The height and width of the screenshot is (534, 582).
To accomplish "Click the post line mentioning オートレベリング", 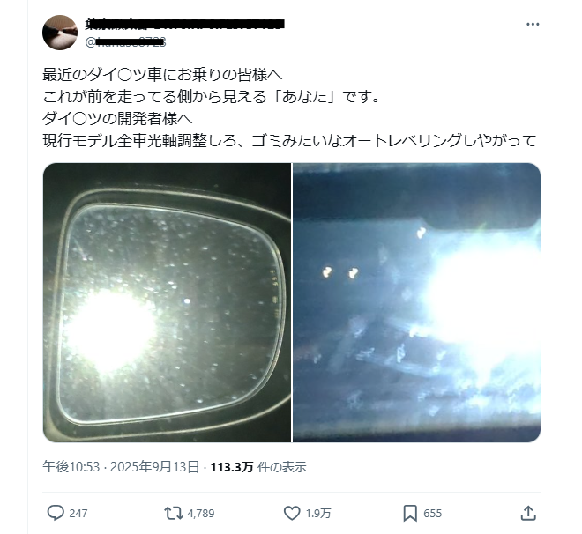I will pyautogui.click(x=289, y=140).
